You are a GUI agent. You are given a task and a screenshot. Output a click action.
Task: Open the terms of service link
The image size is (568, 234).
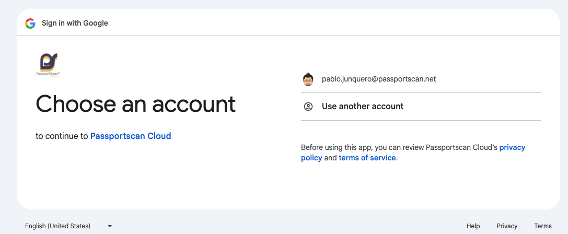pos(367,158)
